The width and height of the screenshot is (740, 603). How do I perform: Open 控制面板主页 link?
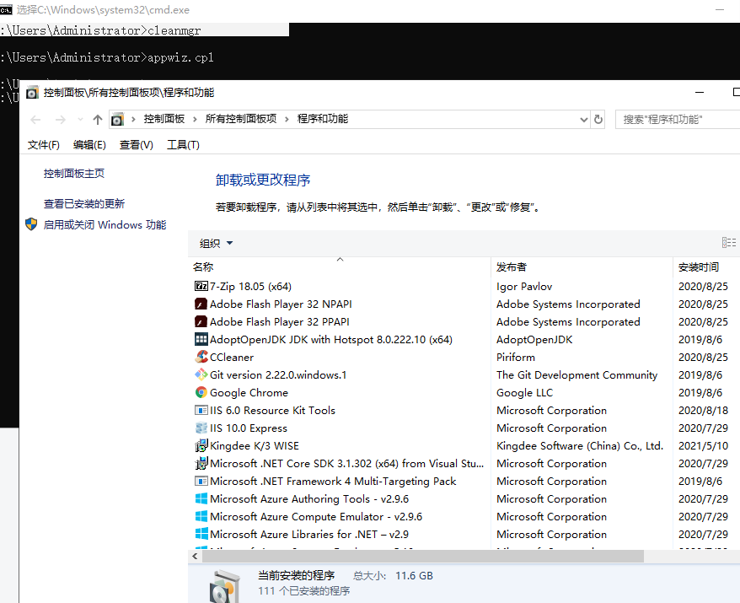pos(74,173)
